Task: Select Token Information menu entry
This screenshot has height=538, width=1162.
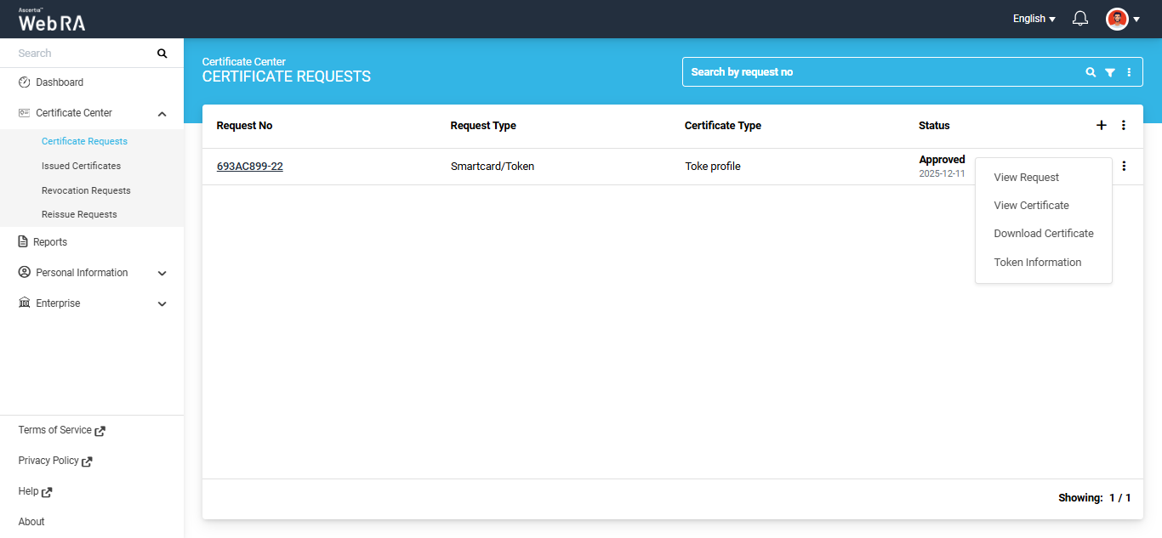Action: click(x=1037, y=263)
